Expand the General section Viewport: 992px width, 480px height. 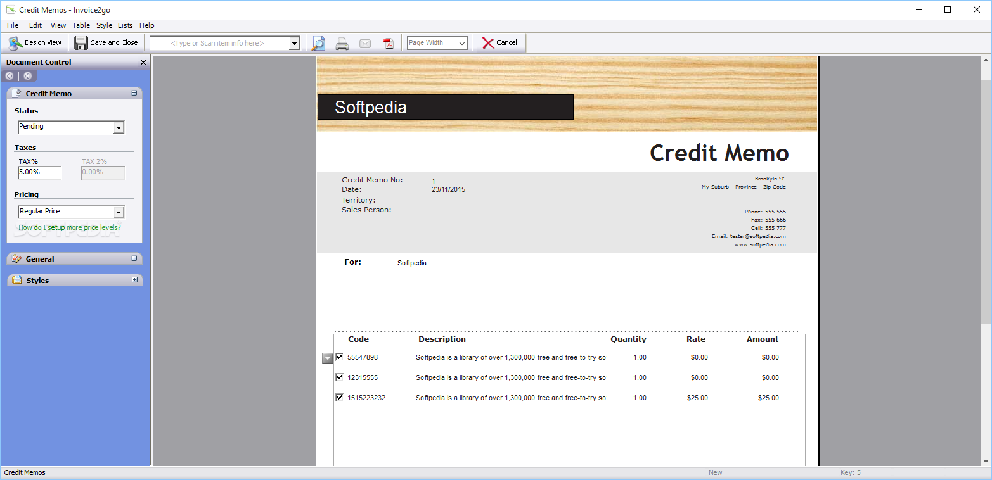[x=134, y=258]
